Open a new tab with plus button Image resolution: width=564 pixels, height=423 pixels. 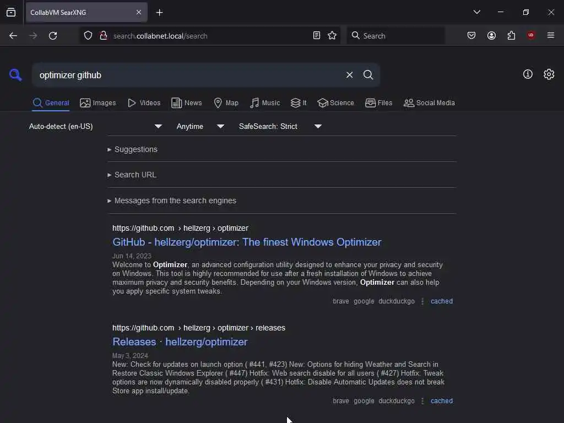pos(159,13)
